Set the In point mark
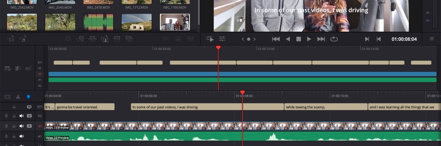441x146 pixels. (367, 39)
